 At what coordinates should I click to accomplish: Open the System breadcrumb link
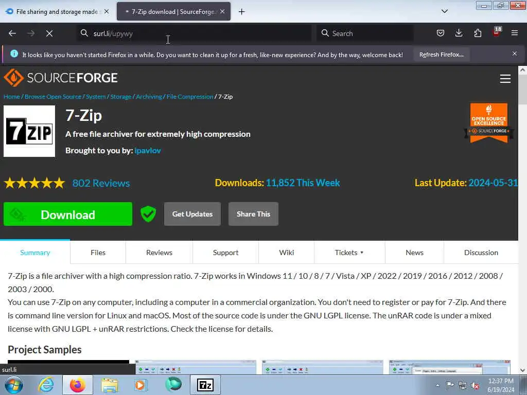click(96, 97)
